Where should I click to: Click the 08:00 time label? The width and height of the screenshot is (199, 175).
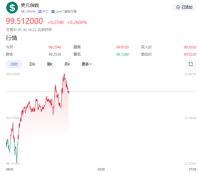[10, 169]
